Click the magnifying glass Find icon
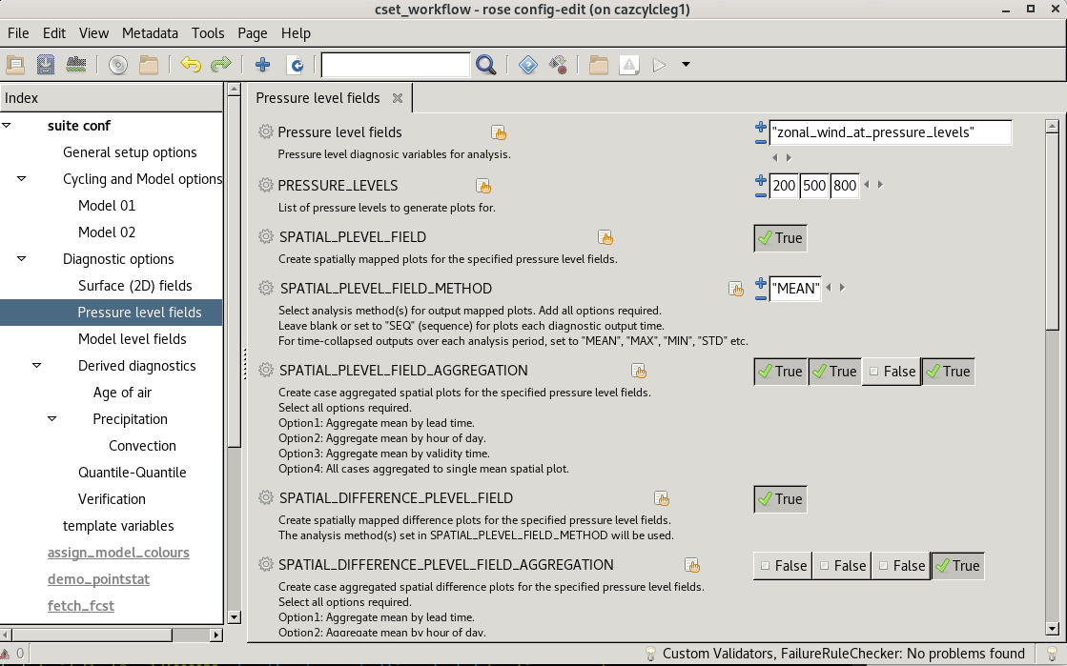Viewport: 1067px width, 666px height. (x=486, y=65)
